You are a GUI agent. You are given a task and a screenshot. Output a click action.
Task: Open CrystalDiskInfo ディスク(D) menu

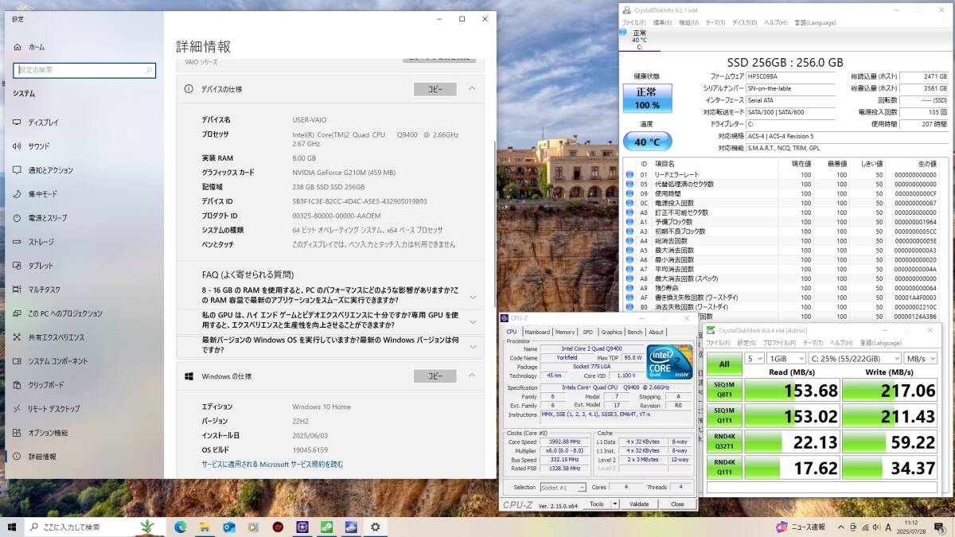click(745, 22)
